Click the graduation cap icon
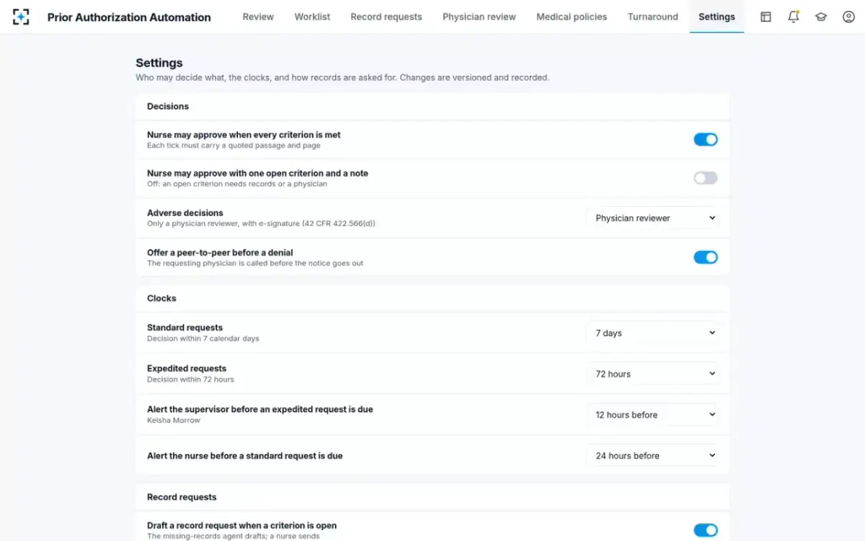The width and height of the screenshot is (865, 541). point(821,17)
